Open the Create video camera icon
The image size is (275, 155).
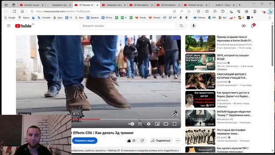(x=244, y=26)
